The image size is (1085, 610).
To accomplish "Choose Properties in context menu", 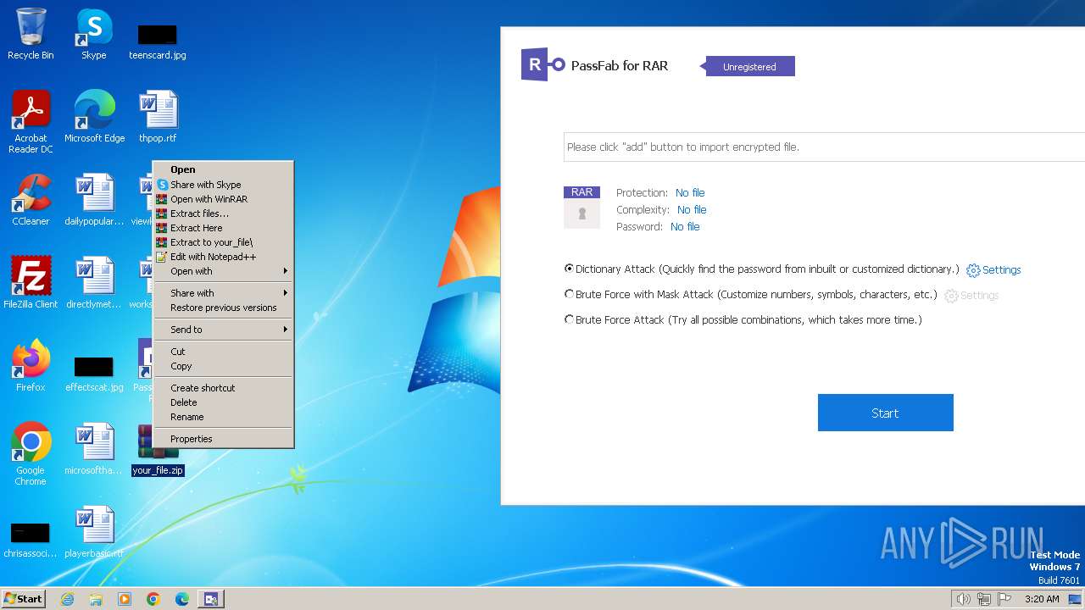I will pyautogui.click(x=224, y=439).
